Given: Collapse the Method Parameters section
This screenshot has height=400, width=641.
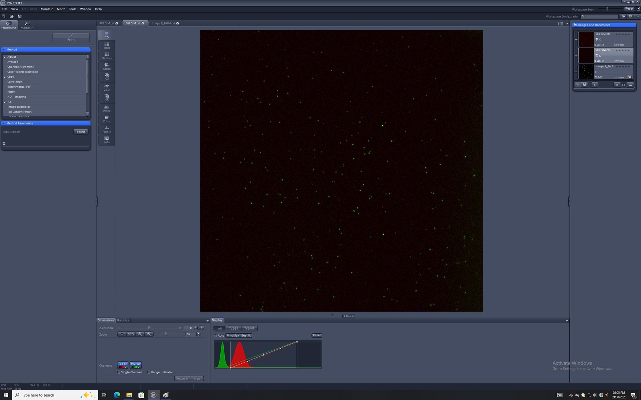Looking at the screenshot, I should (x=3, y=123).
